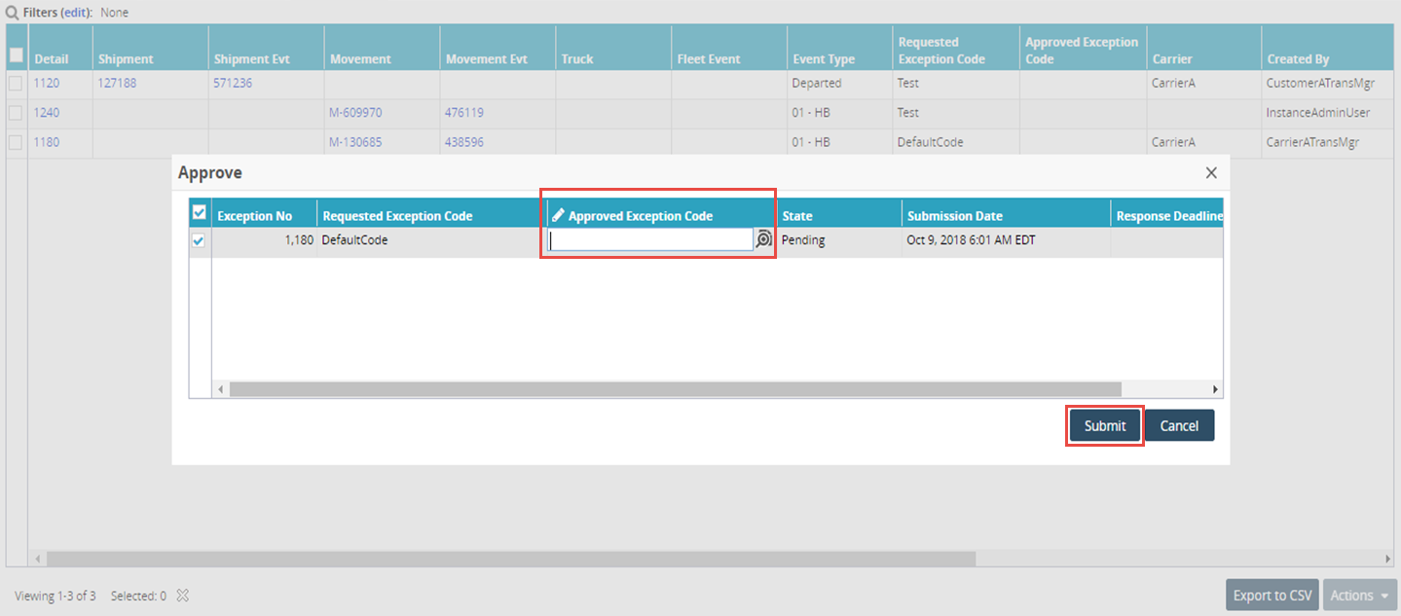
Task: Open movement event link 476119
Action: 464,113
